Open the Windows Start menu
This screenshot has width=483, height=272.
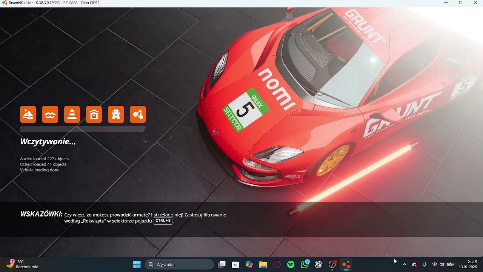137,264
